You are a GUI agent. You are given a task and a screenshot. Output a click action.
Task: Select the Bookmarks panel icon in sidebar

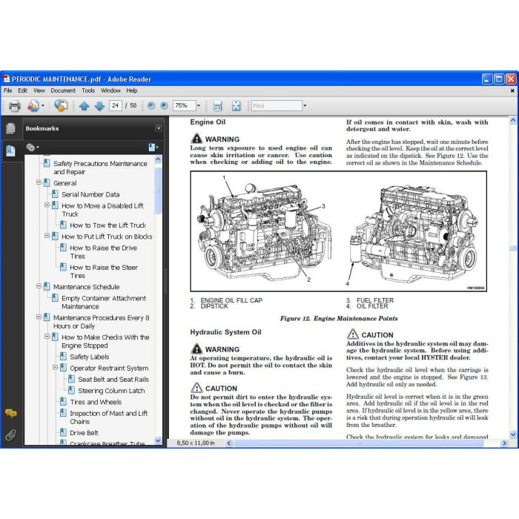(x=11, y=151)
